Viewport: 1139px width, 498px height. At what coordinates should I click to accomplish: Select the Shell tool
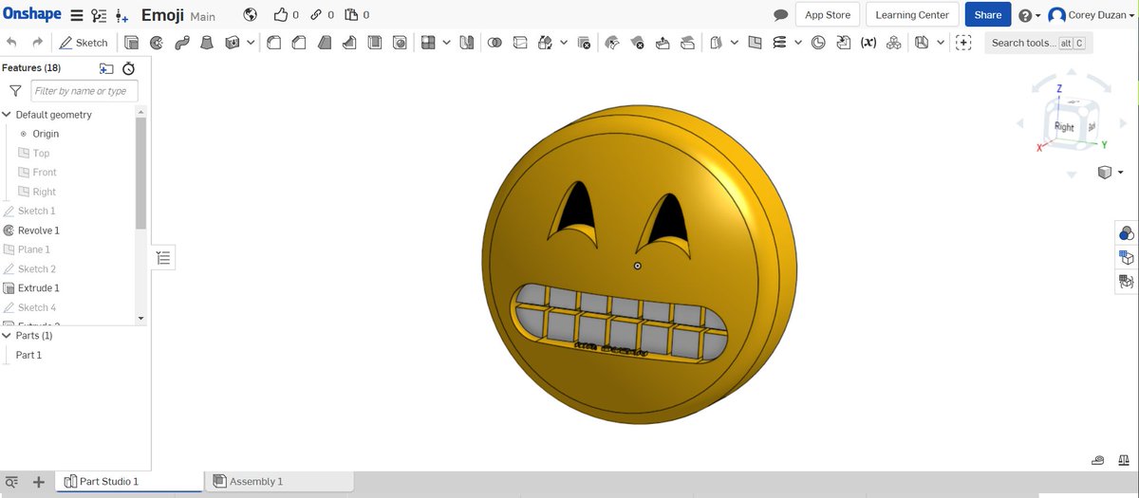[x=373, y=43]
